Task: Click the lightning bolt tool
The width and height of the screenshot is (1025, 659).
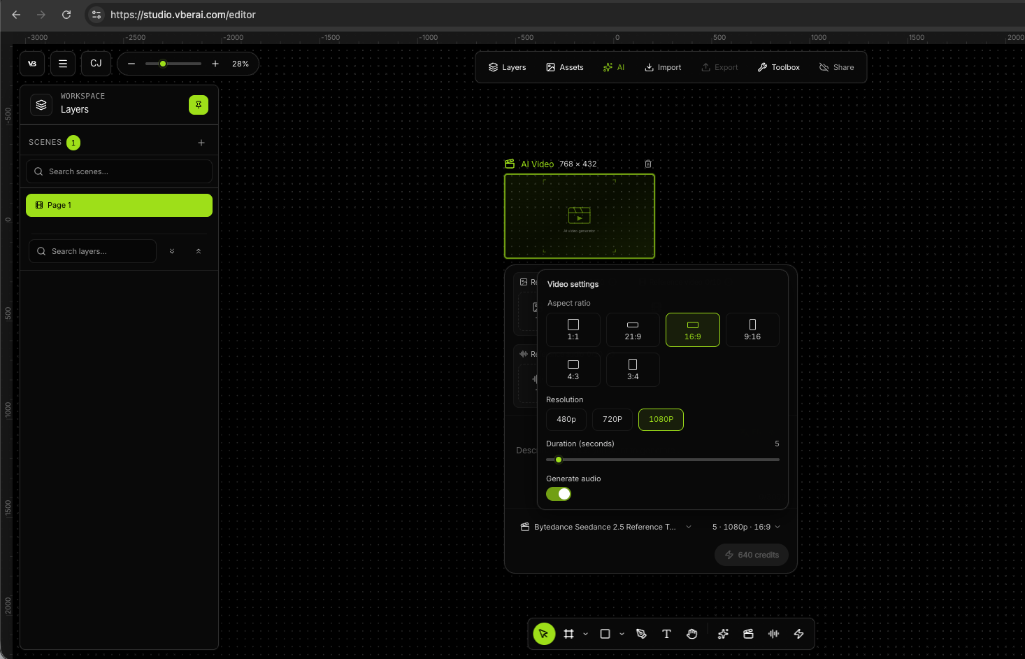Action: click(x=798, y=634)
